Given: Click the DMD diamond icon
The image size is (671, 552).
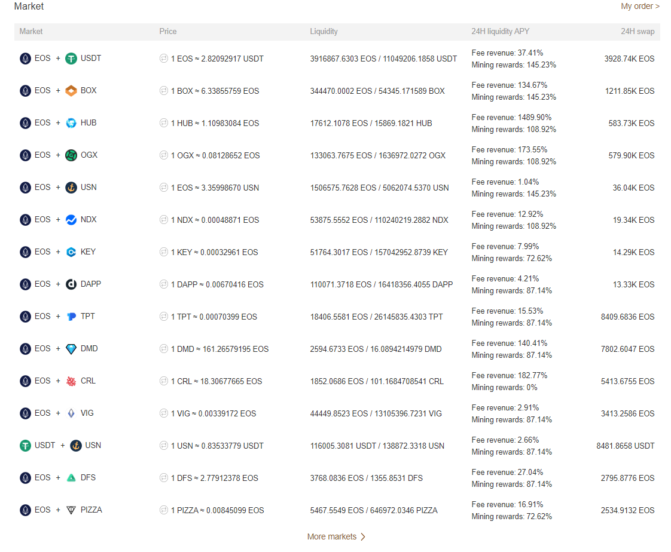Looking at the screenshot, I should (x=71, y=349).
